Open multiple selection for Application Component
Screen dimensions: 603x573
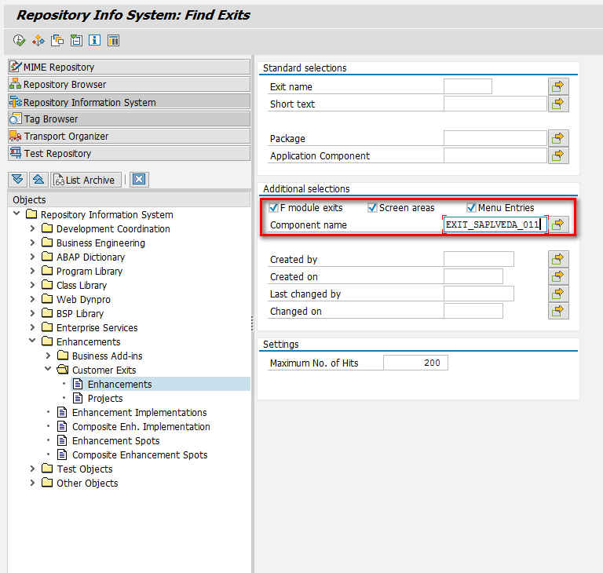point(558,155)
